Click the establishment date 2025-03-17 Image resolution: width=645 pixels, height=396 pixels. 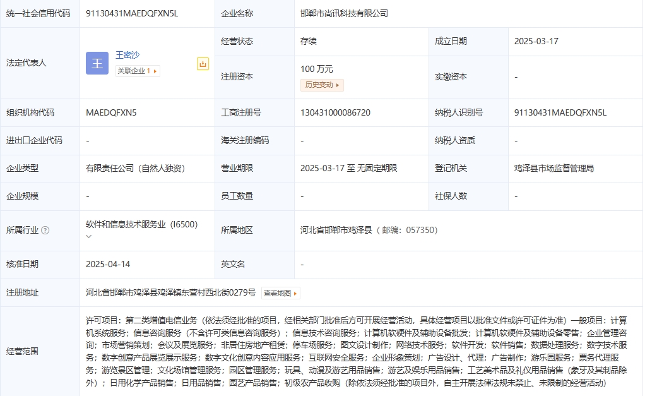pyautogui.click(x=536, y=41)
